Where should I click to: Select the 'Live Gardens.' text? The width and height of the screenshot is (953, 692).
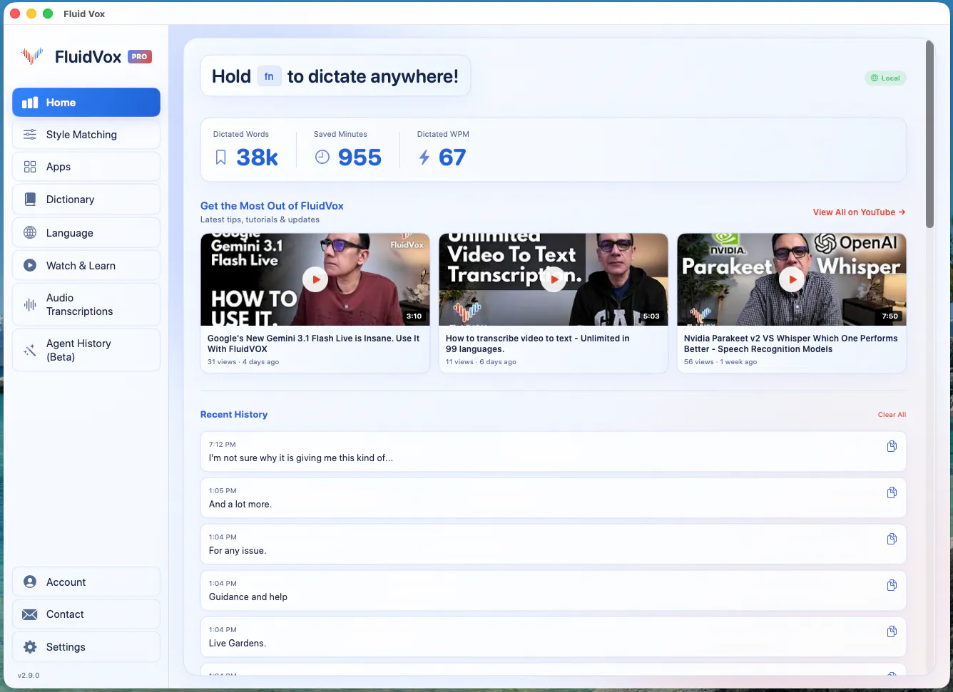point(238,644)
